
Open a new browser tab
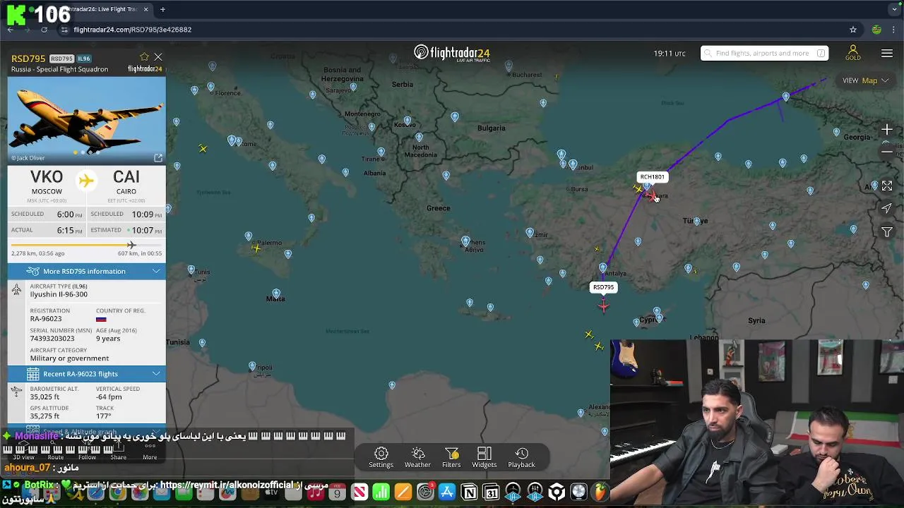click(x=162, y=9)
